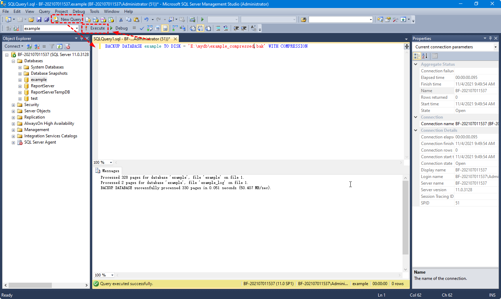Click the Save file icon
Image resolution: width=501 pixels, height=299 pixels.
click(39, 19)
